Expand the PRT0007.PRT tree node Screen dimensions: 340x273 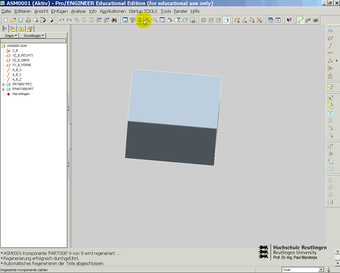tap(3, 85)
